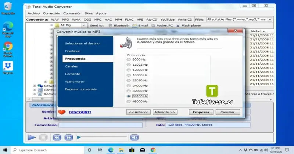Set frequency to 32000 Hz

(128, 91)
